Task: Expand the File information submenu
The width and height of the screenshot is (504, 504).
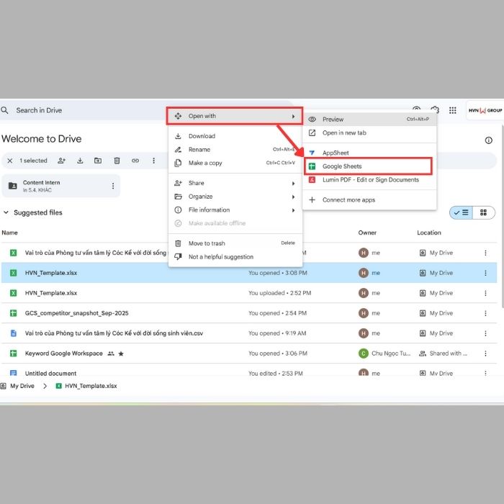Action: pyautogui.click(x=235, y=210)
